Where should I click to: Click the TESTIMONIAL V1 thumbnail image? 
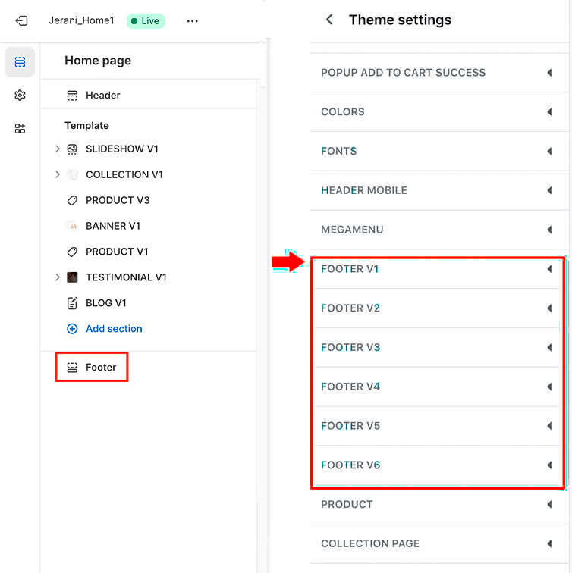point(72,277)
